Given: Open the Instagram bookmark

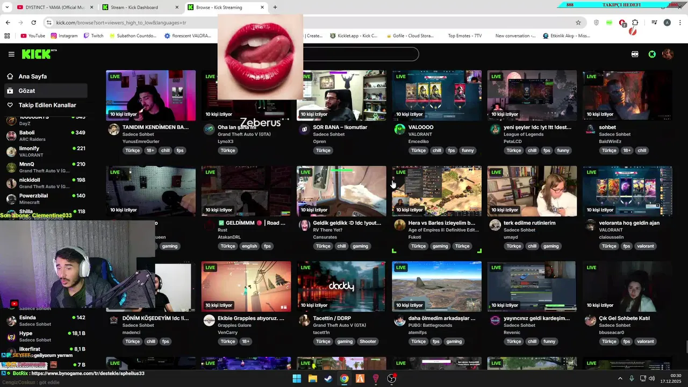Looking at the screenshot, I should click(x=64, y=36).
